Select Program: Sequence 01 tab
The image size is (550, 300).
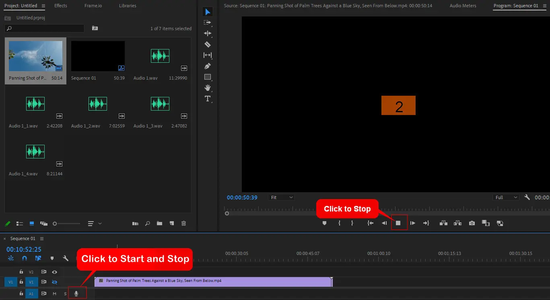tap(516, 6)
